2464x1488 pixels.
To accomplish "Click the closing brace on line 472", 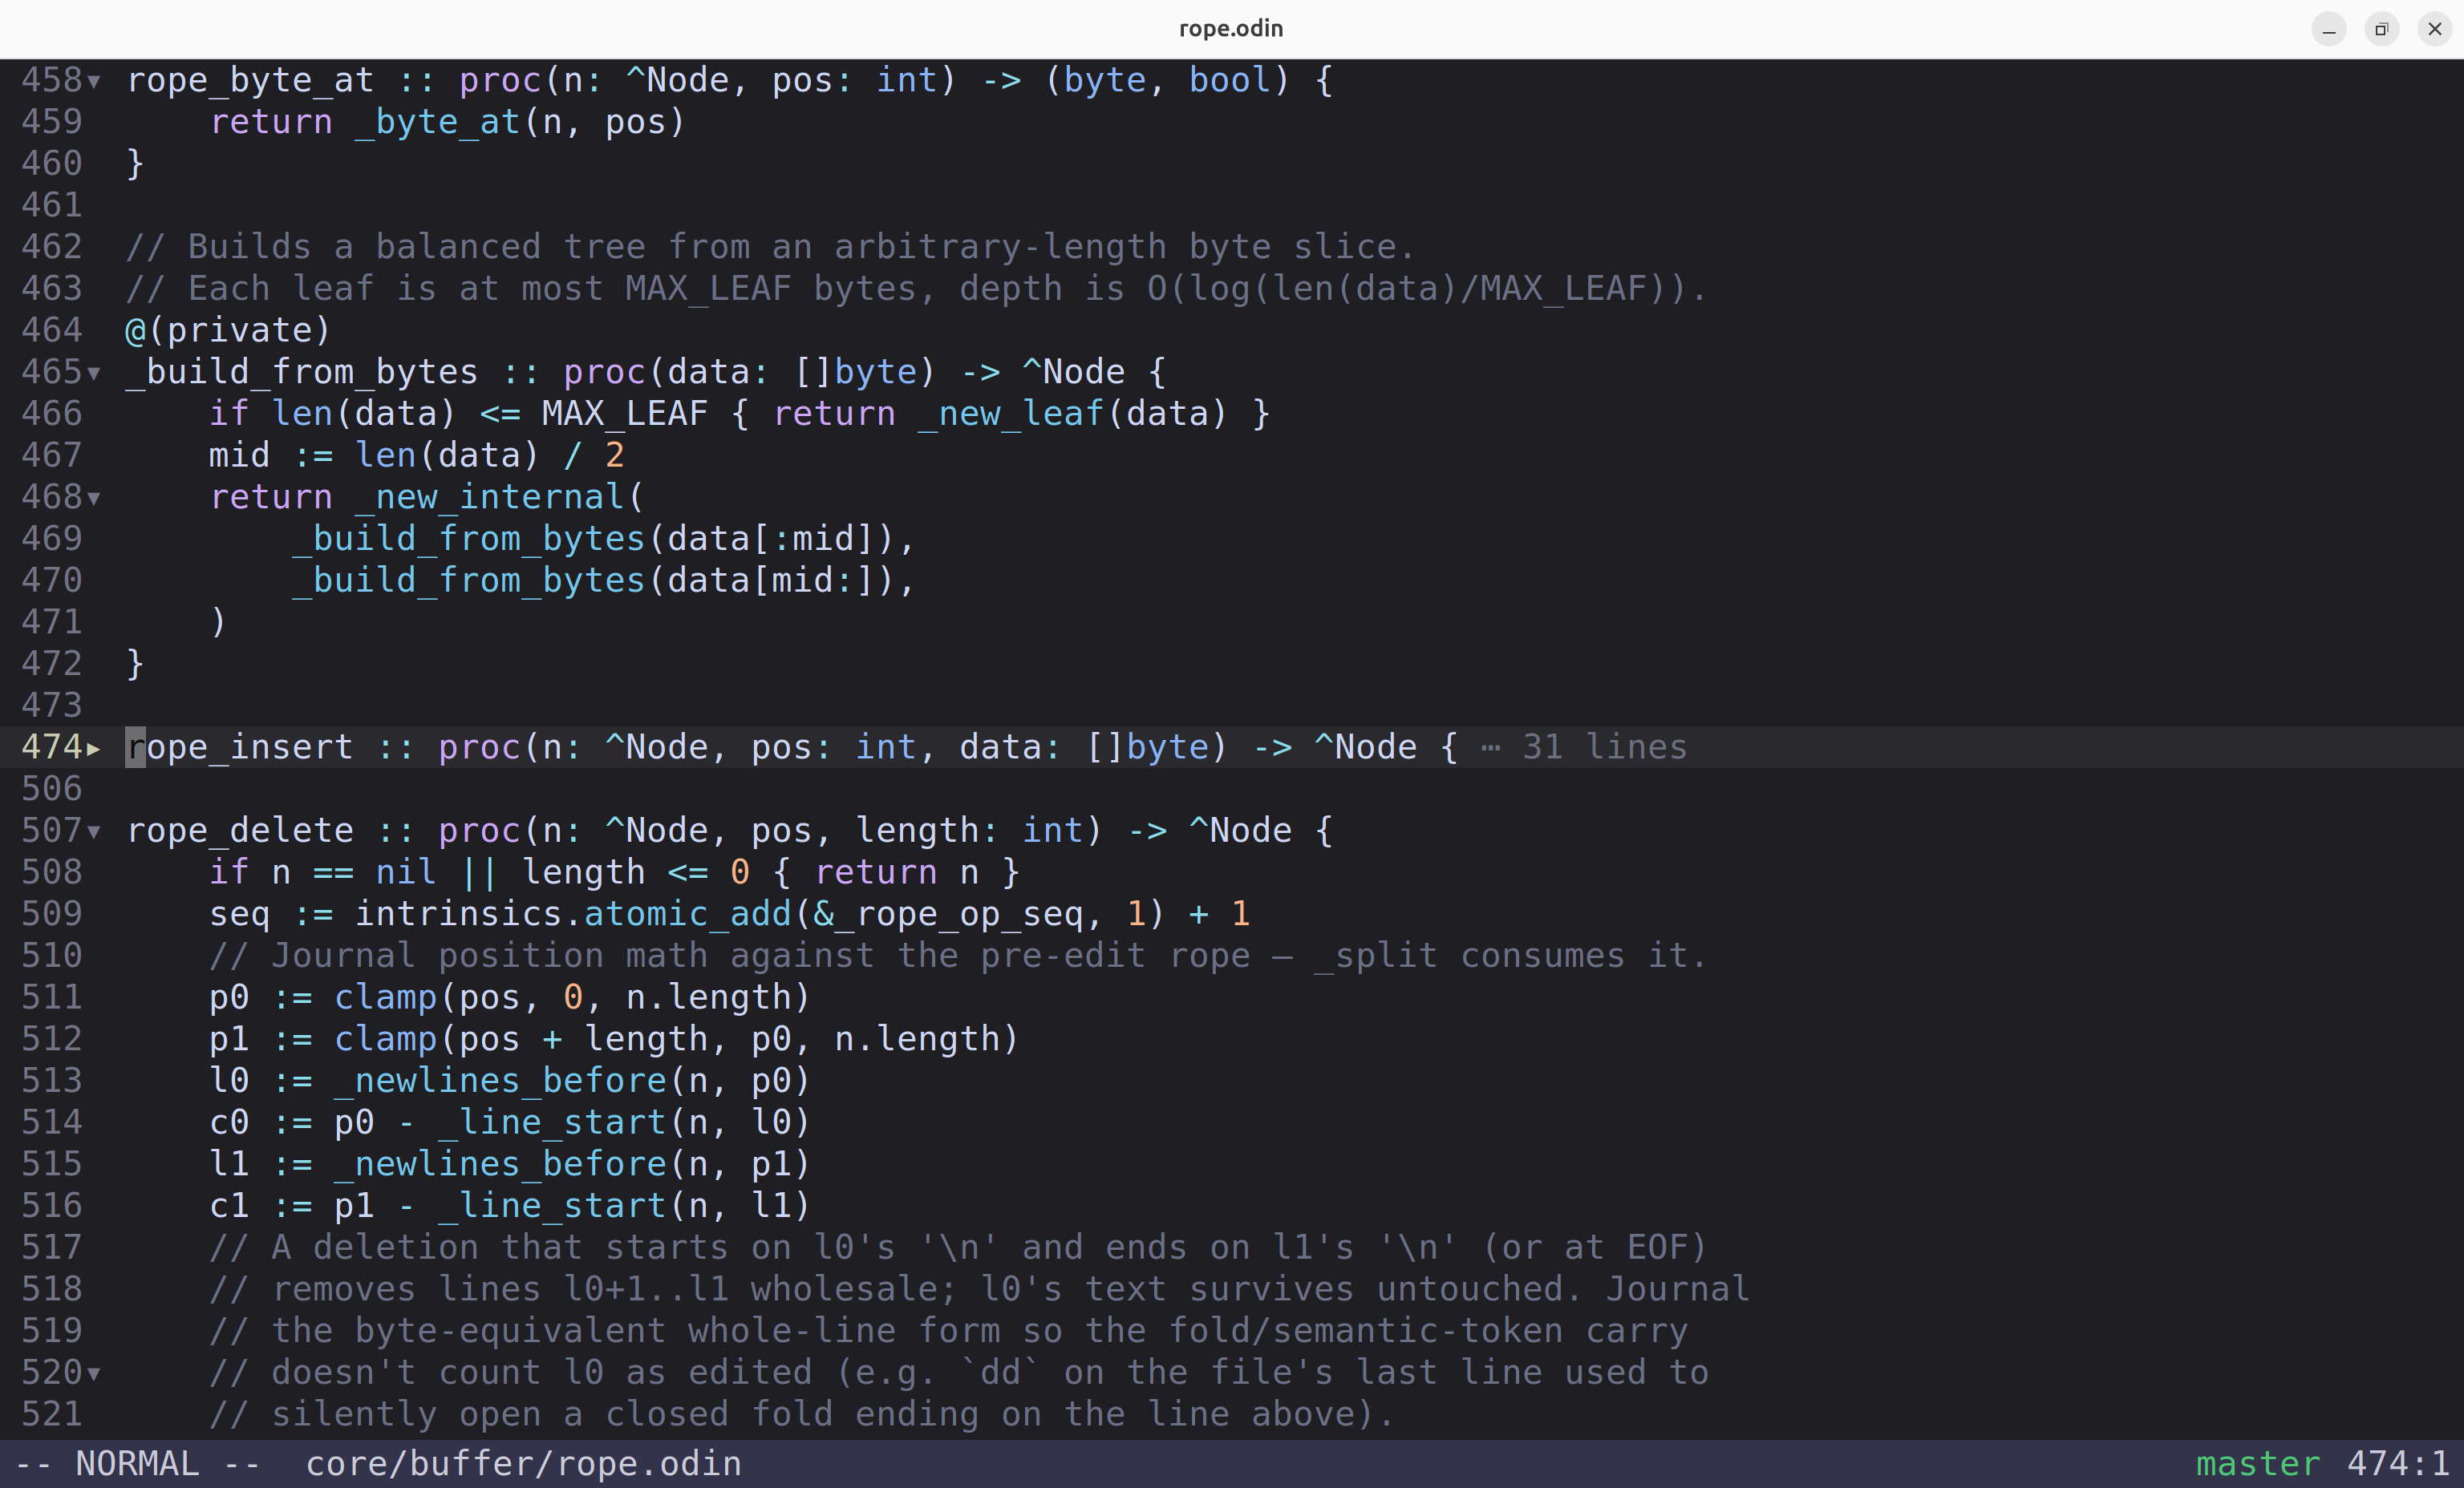I will 135,664.
